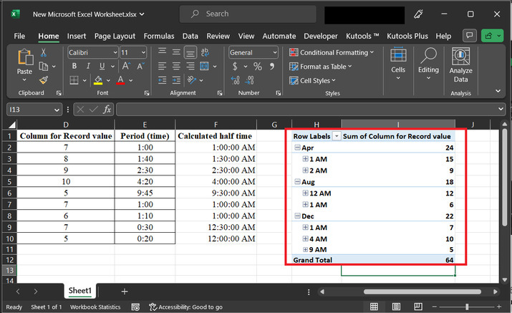512x313 pixels.
Task: Click Accessibility status icon in status bar
Action: point(153,307)
